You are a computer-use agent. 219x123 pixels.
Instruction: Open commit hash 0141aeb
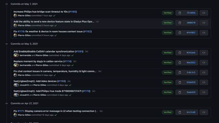coord(191,53)
